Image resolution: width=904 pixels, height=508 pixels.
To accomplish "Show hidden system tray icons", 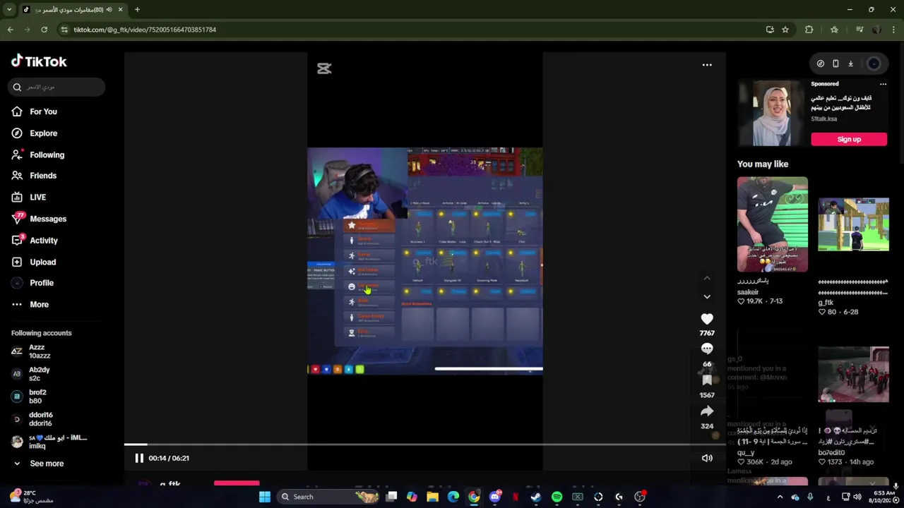I will (x=780, y=497).
